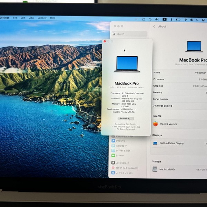Click '13-inch, 2017, Four Thunderbolt 3 Ports' subtitle
207x207 pixels.
pos(127,87)
